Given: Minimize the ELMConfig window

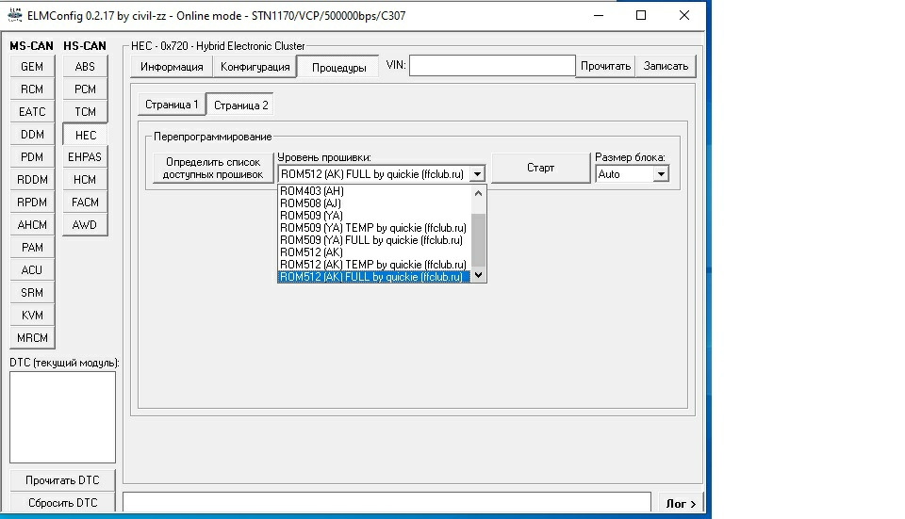Looking at the screenshot, I should [x=599, y=16].
